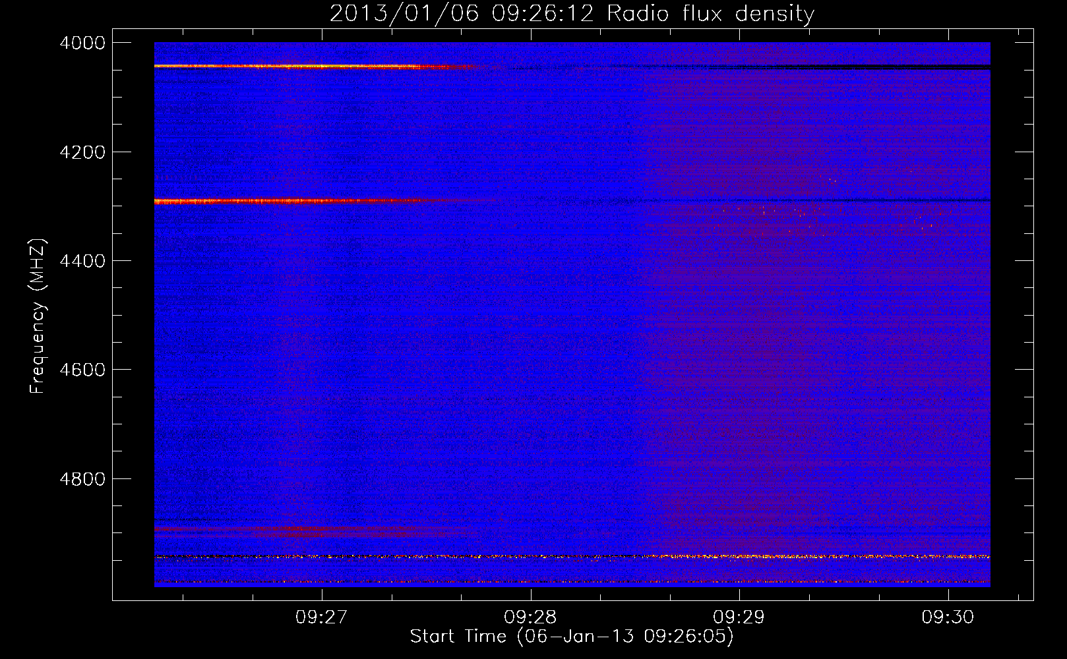The width and height of the screenshot is (1067, 659).
Task: Click the 4600 frequency tick label
Action: pyautogui.click(x=82, y=370)
